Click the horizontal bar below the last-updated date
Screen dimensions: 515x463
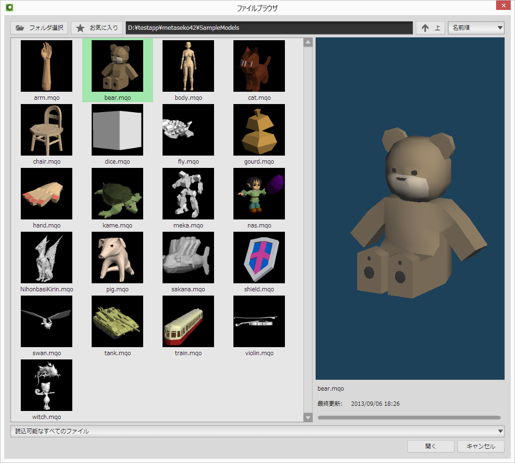click(x=409, y=418)
